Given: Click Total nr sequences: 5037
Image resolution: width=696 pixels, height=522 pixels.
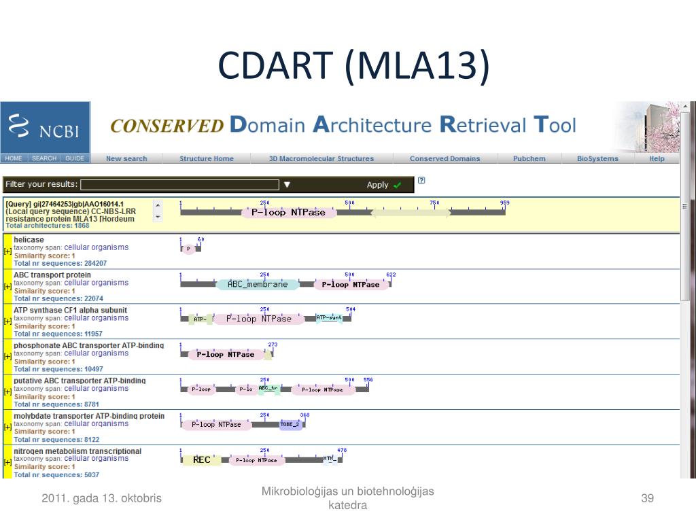Looking at the screenshot, I should (57, 474).
